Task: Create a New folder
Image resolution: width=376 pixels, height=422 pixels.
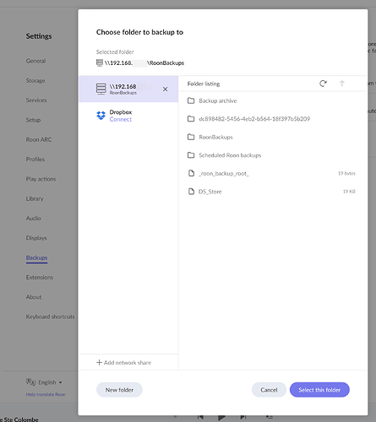Action: [x=119, y=390]
